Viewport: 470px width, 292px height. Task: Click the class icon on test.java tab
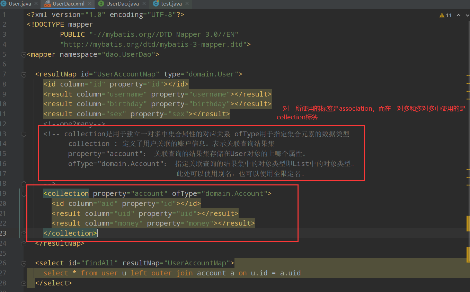tap(156, 4)
